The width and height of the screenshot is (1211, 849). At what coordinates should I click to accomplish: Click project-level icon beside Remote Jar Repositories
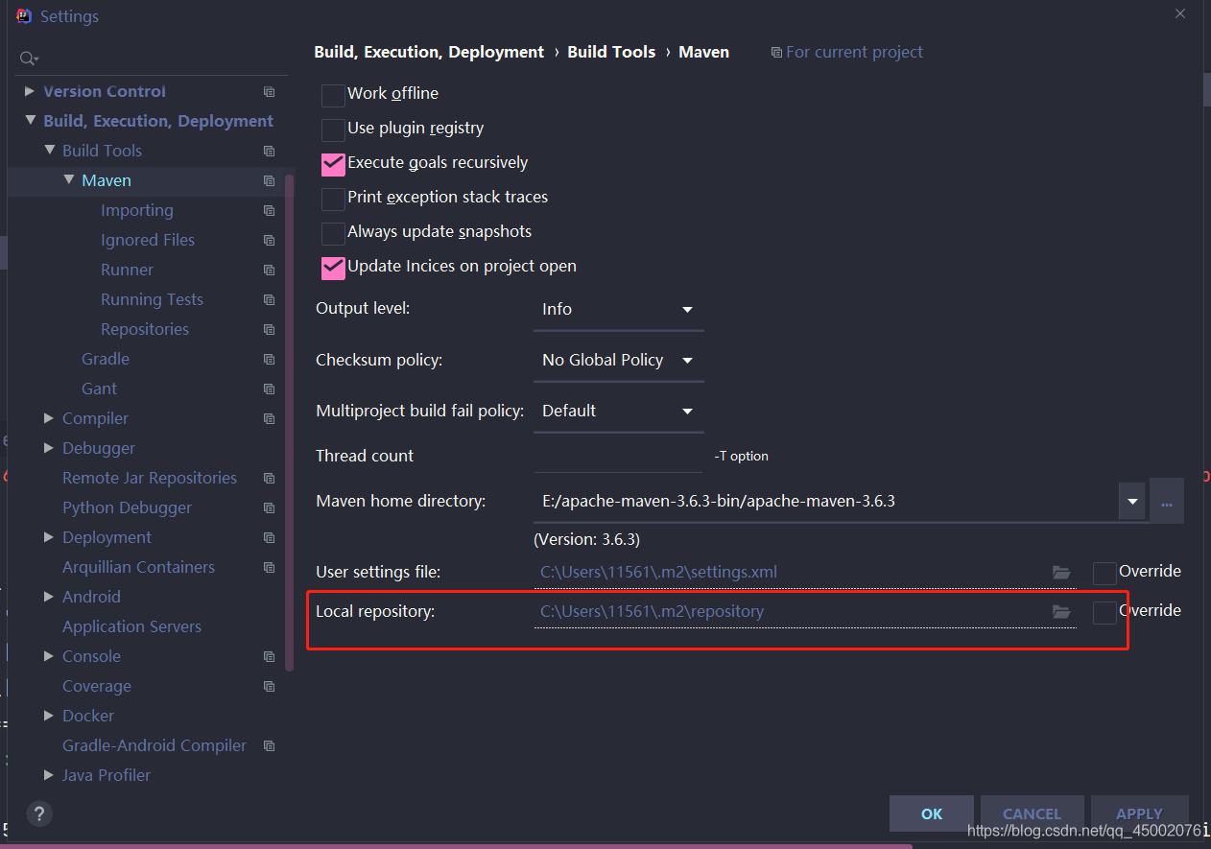(269, 479)
